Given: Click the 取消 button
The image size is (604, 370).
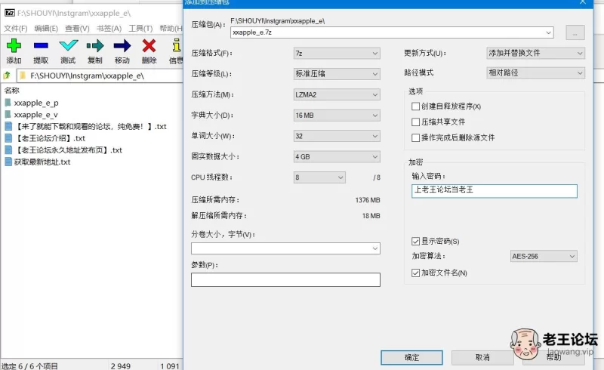Looking at the screenshot, I should click(482, 357).
